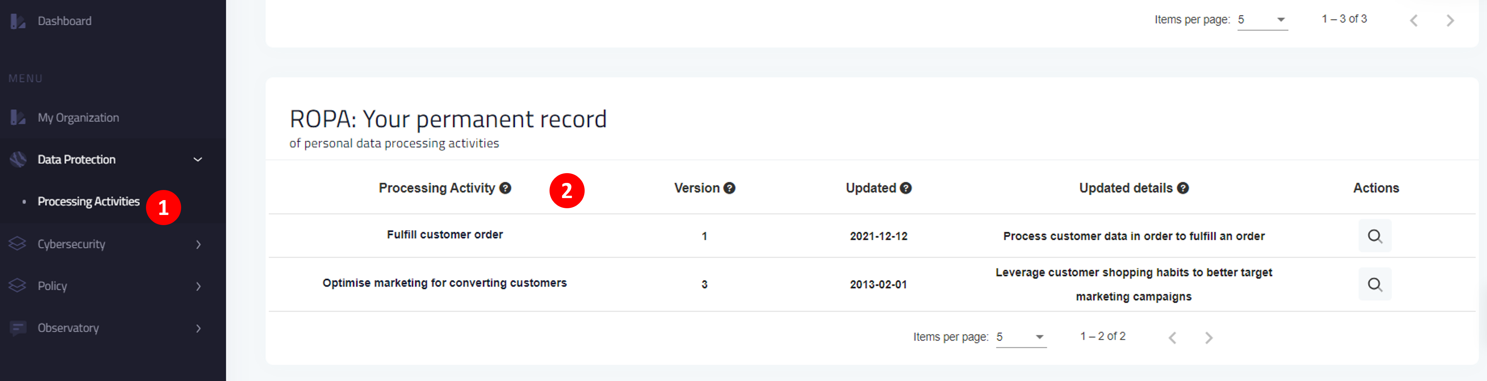Select Fulfill customer order activity name
Viewport: 1487px width, 381px height.
click(444, 235)
